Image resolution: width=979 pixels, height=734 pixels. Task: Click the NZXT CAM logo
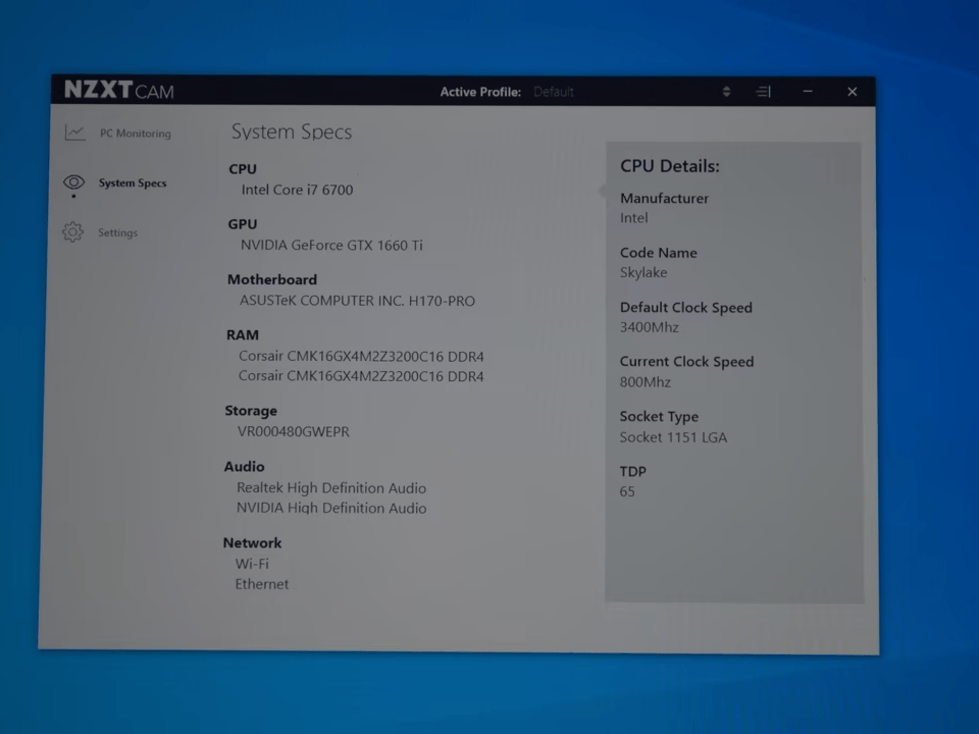tap(119, 90)
